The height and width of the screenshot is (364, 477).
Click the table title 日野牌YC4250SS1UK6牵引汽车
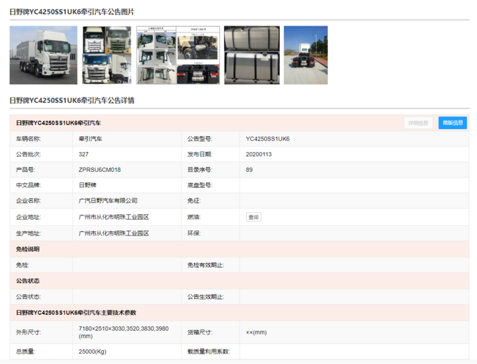coord(58,123)
